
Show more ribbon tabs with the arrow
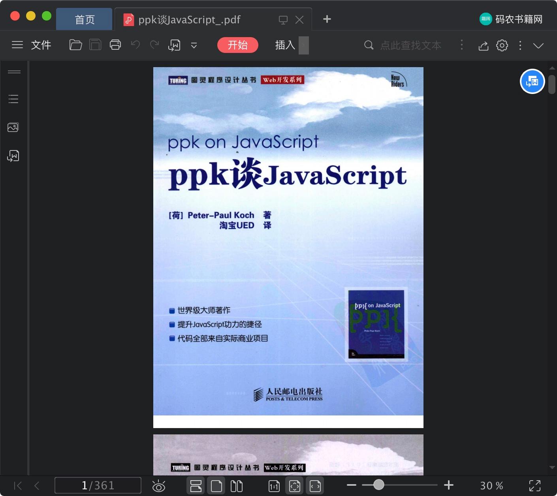(x=304, y=45)
